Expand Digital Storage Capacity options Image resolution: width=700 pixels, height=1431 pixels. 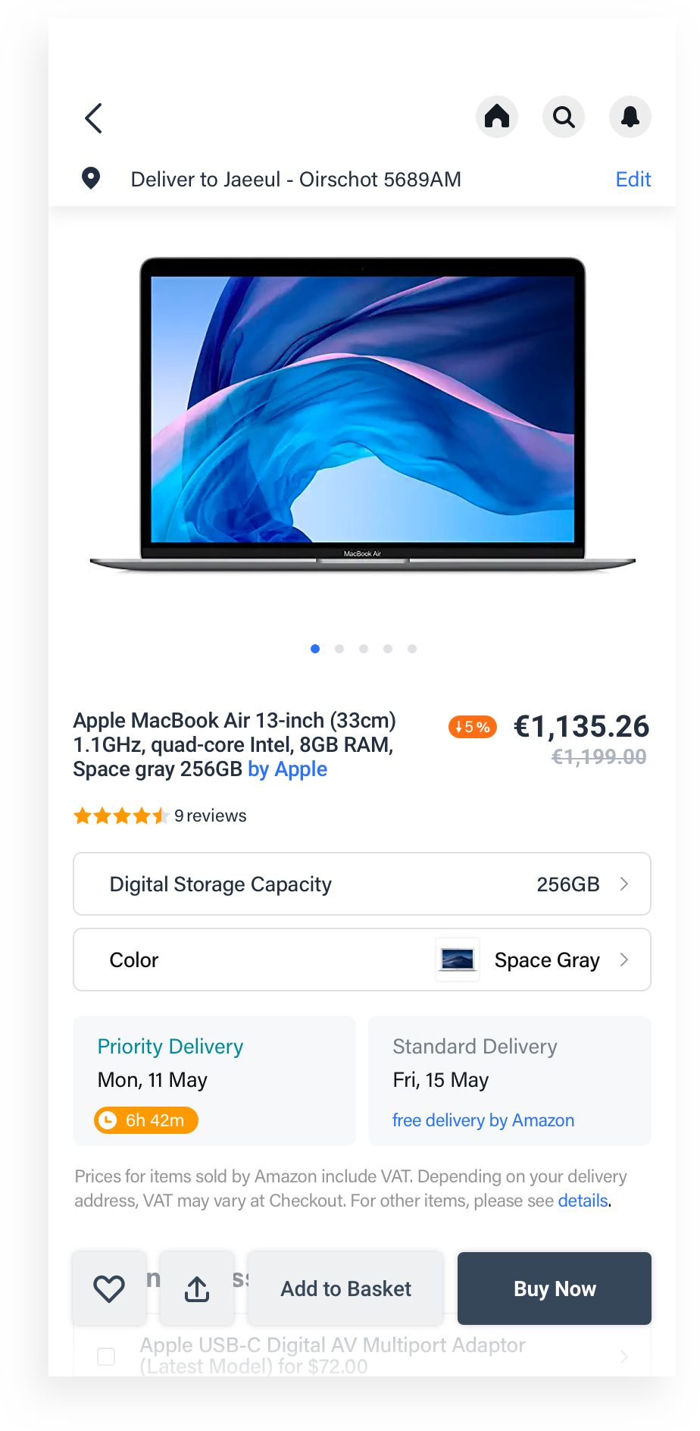pos(362,884)
